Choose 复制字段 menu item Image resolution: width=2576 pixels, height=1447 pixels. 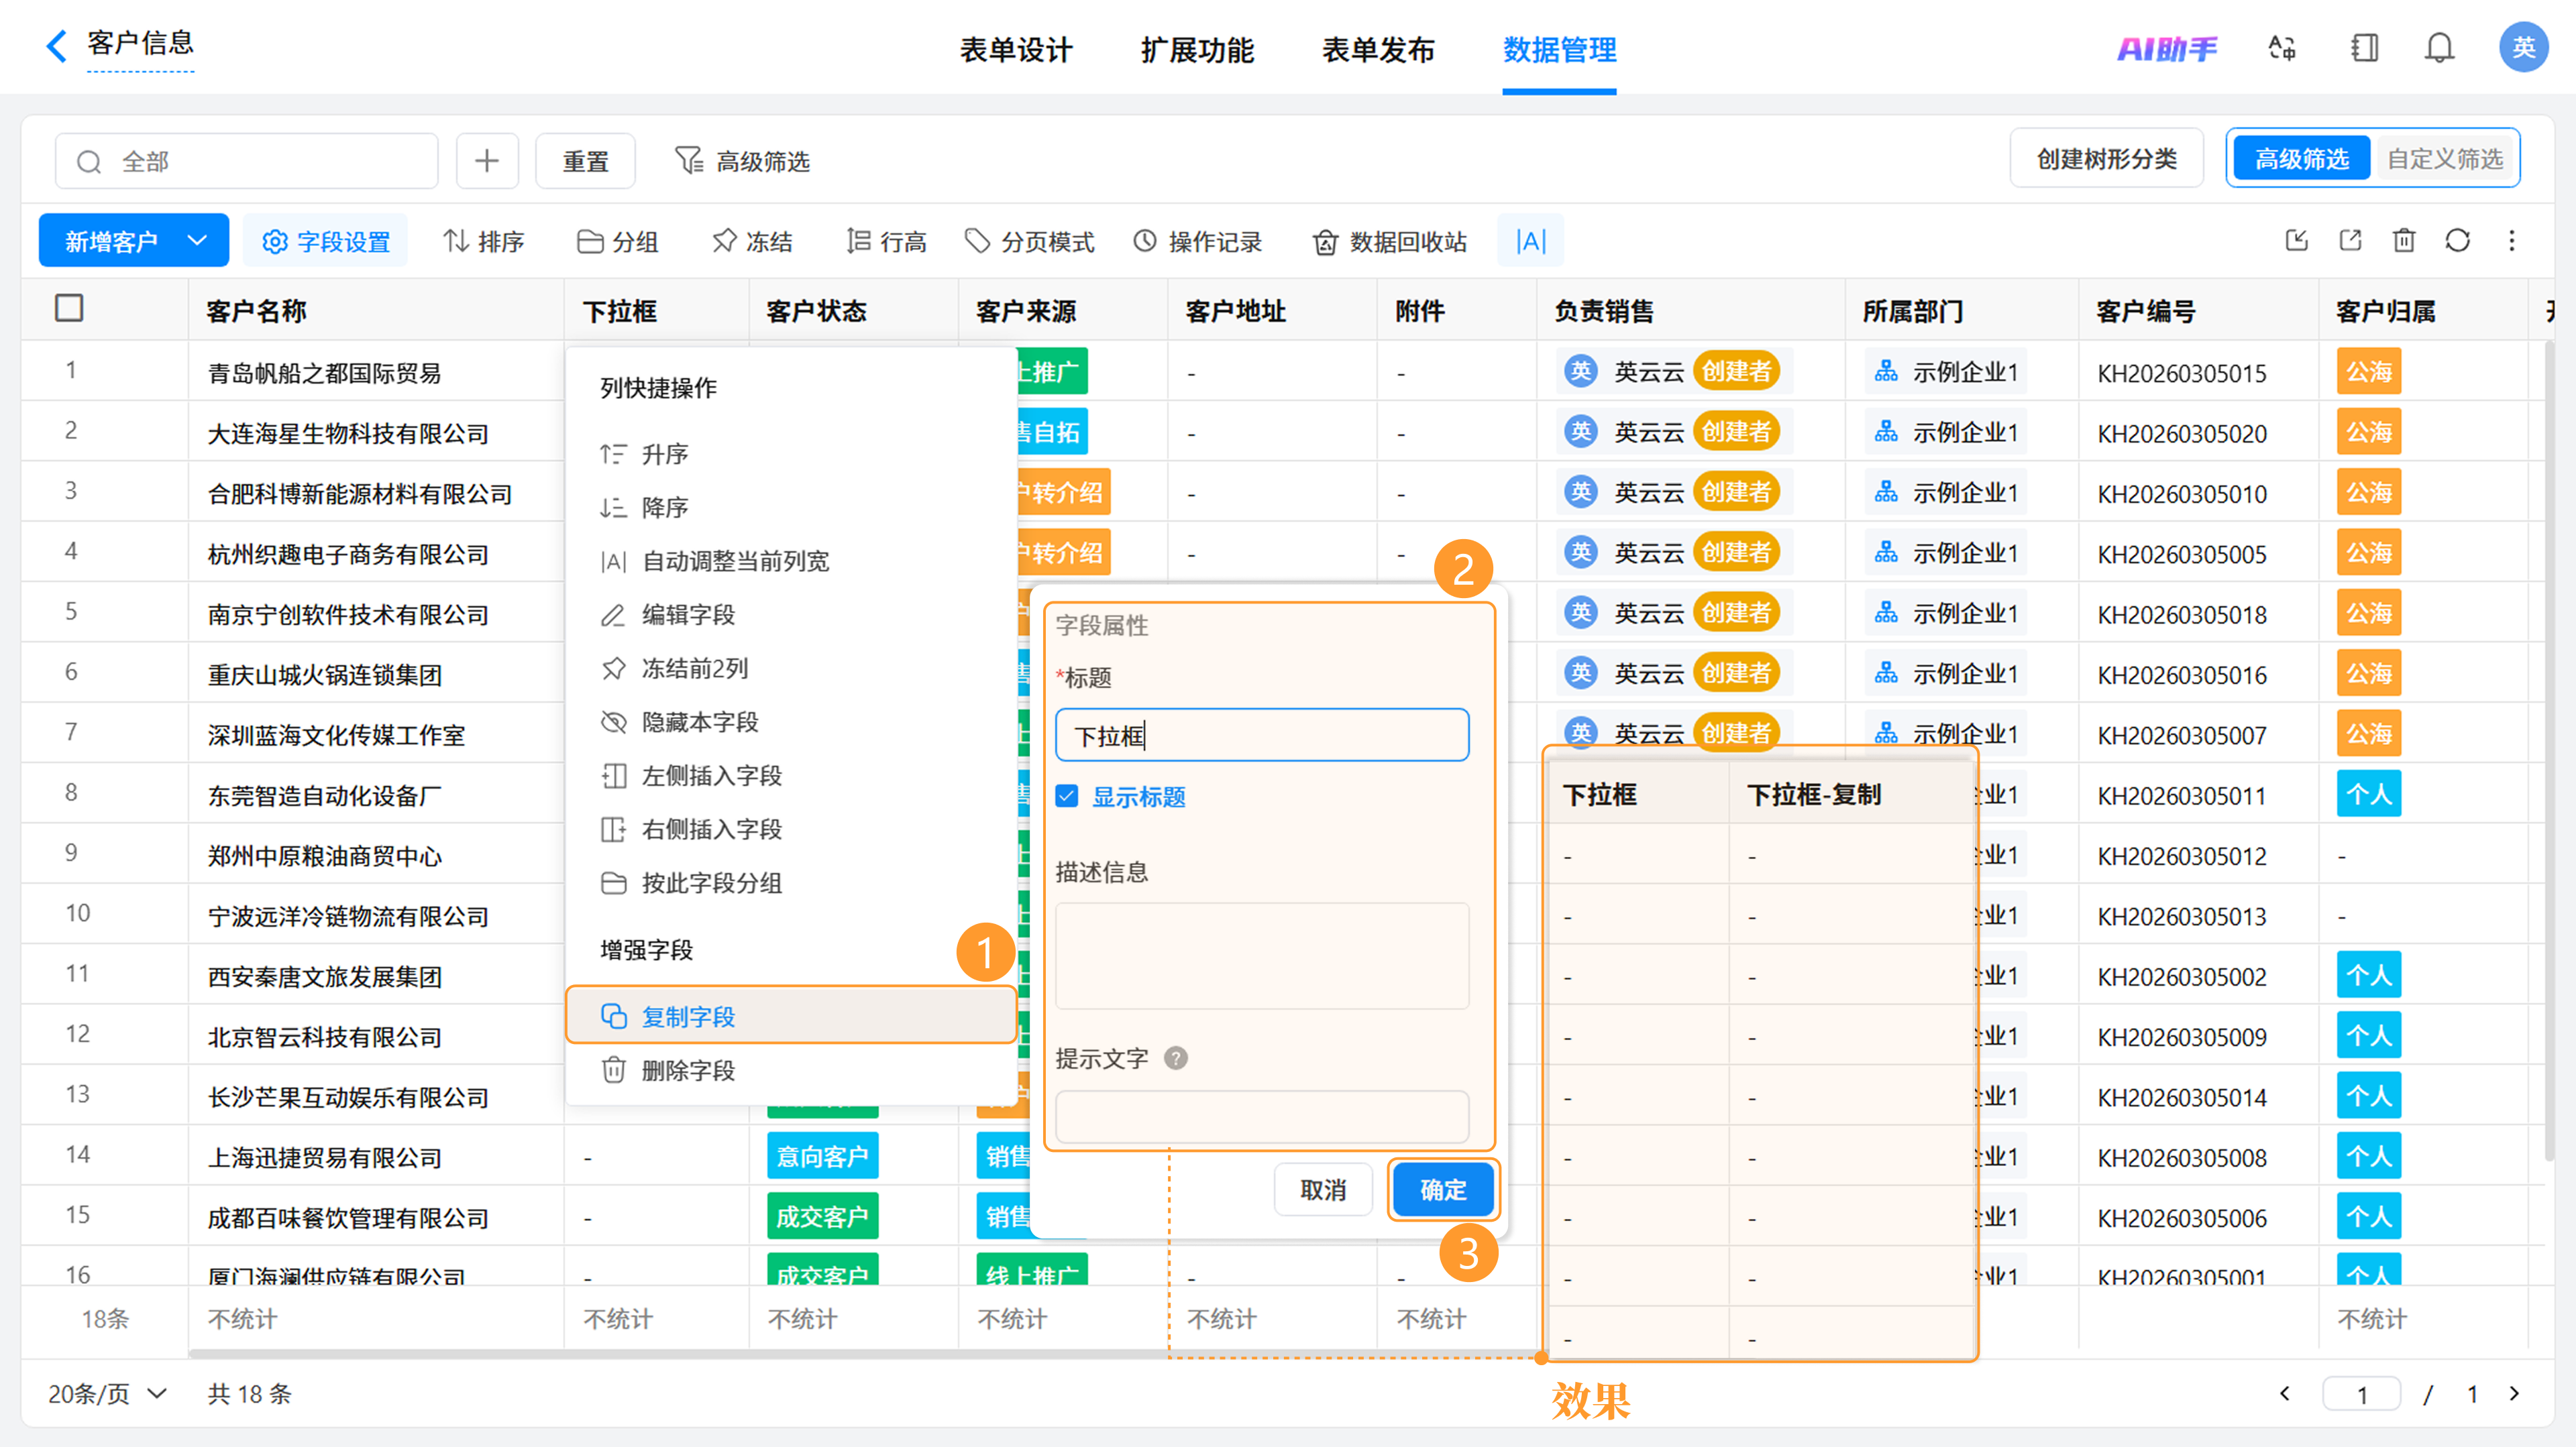(x=790, y=1015)
